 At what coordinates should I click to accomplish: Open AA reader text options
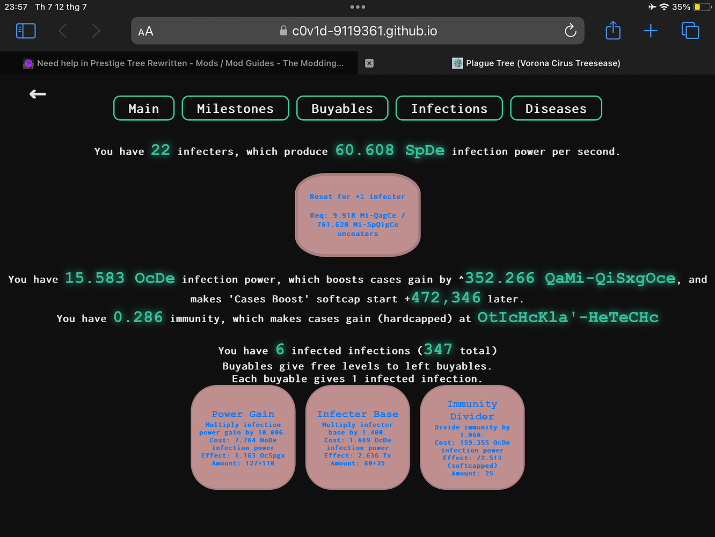pos(145,31)
